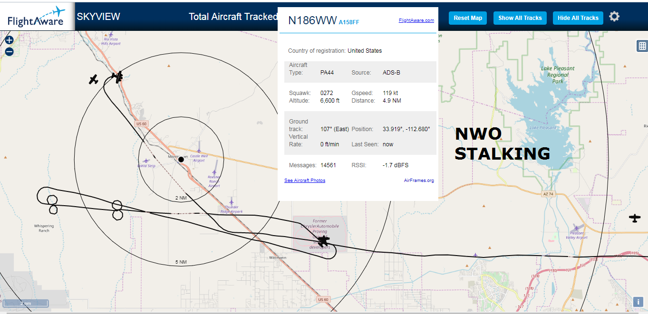
Task: Click position 33.919°, -112.680°
Action: pyautogui.click(x=406, y=129)
